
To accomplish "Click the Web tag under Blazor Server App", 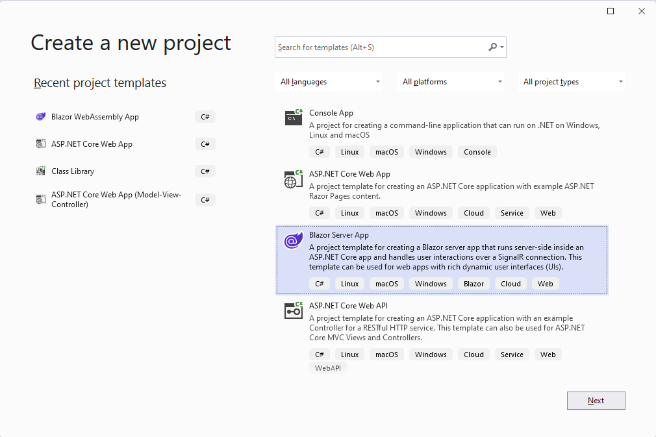I will (545, 284).
